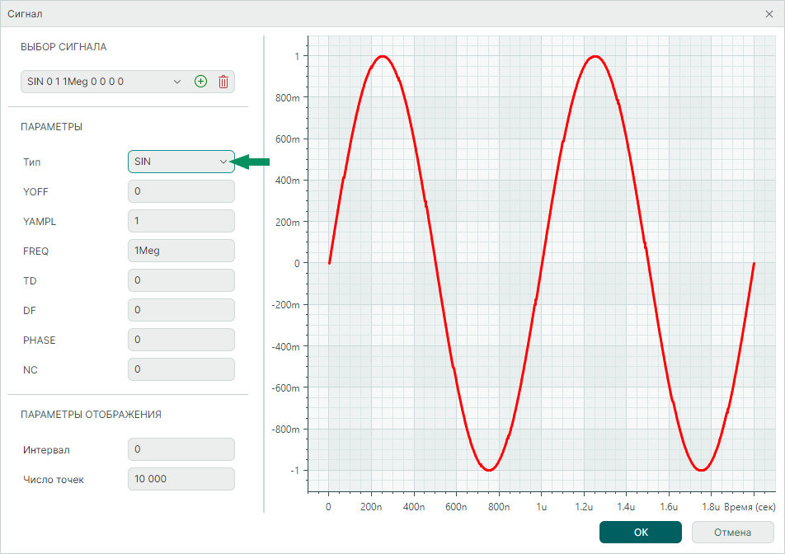Click the YAMPL amplitude field
This screenshot has height=554, width=785.
[181, 221]
